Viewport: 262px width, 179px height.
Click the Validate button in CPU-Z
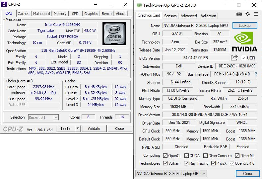click(94, 129)
